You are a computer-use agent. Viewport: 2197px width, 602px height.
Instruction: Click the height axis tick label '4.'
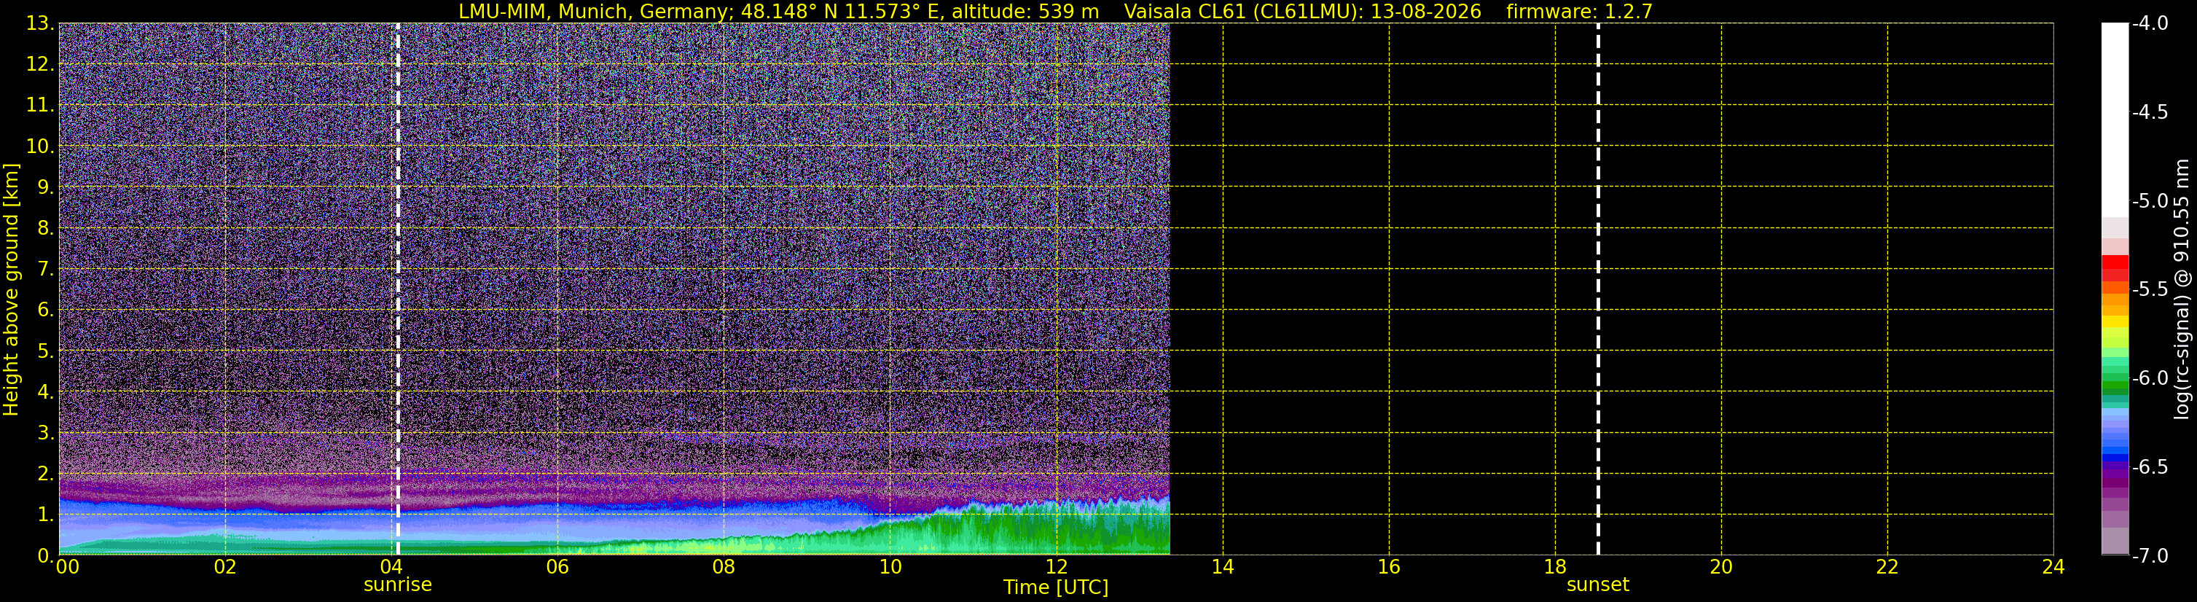tap(46, 392)
